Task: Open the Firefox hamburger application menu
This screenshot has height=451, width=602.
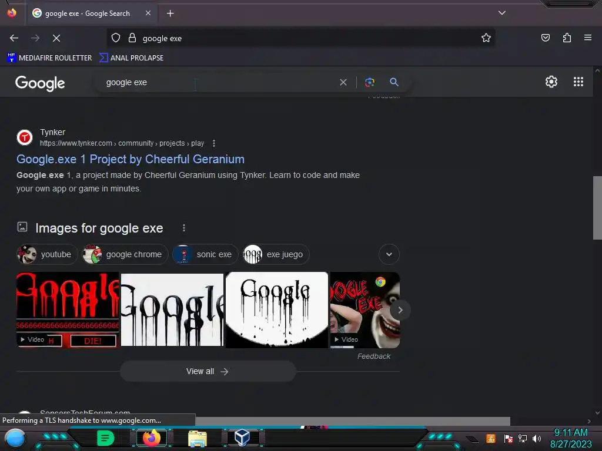Action: [588, 38]
